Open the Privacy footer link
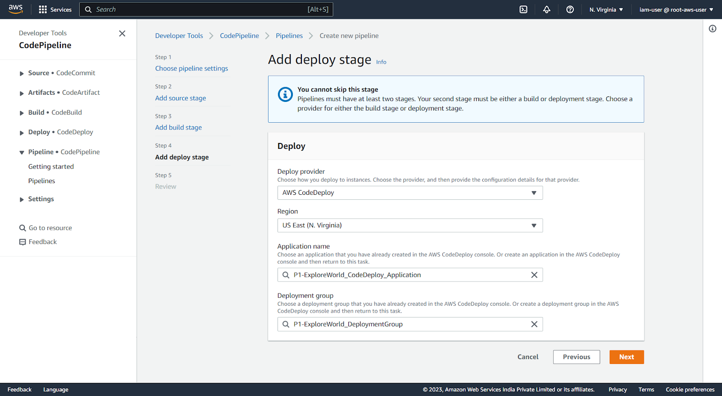The image size is (722, 396). click(x=617, y=390)
